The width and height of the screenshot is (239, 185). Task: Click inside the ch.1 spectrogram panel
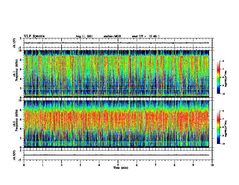(116, 74)
